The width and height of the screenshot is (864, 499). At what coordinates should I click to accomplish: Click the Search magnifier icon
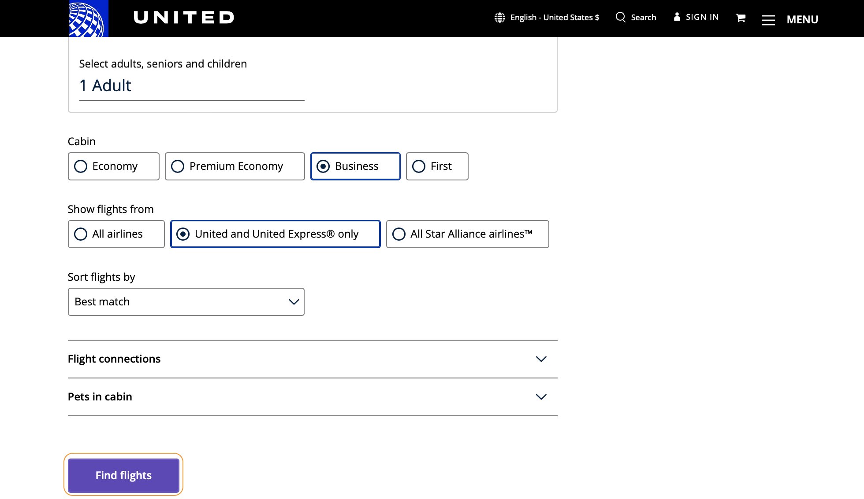click(621, 17)
